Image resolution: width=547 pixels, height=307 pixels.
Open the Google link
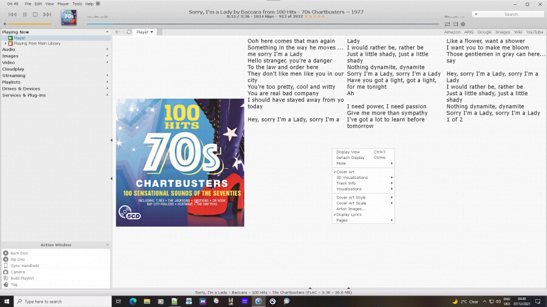click(x=484, y=32)
